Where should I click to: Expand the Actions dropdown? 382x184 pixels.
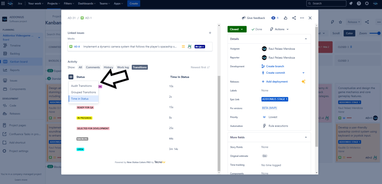pos(279,29)
